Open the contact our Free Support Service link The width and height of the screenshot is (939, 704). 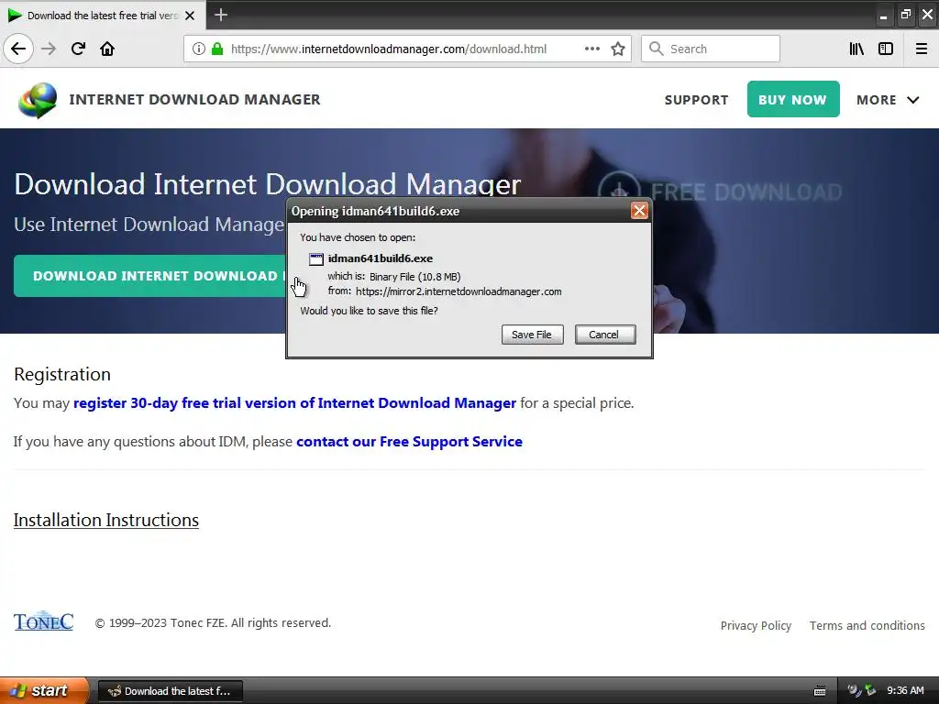coord(409,442)
